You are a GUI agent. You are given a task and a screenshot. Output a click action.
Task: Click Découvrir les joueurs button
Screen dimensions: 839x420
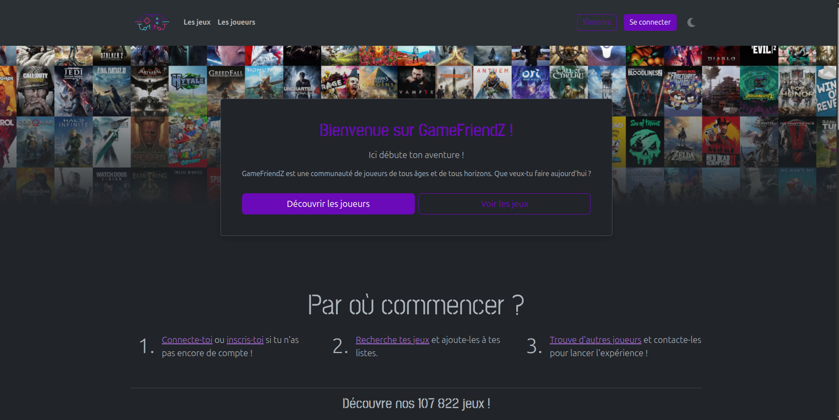pyautogui.click(x=328, y=204)
